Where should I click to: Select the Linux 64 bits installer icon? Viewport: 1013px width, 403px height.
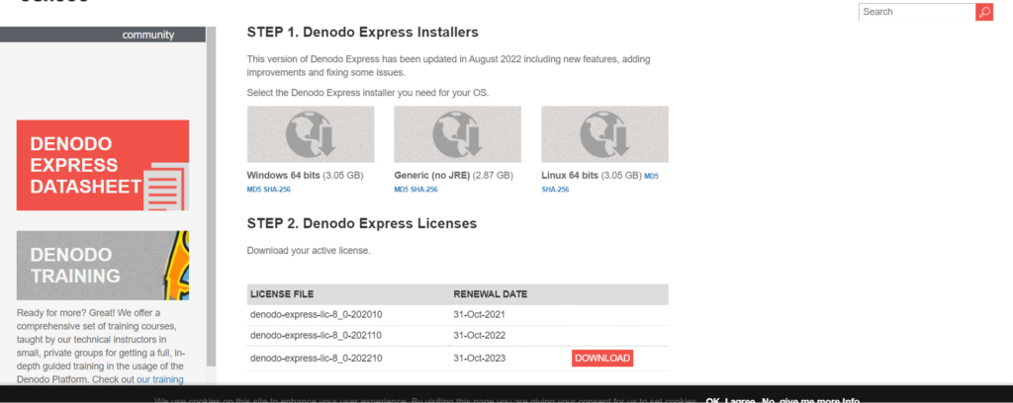[604, 134]
